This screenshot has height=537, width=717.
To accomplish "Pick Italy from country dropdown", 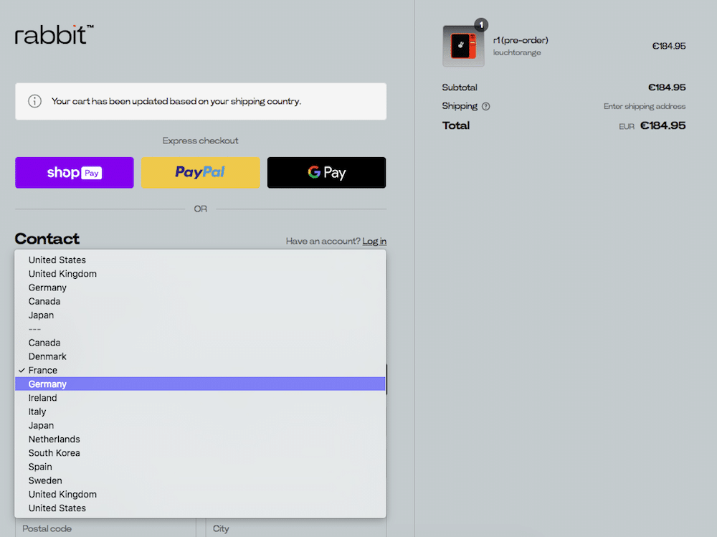I will pos(200,412).
